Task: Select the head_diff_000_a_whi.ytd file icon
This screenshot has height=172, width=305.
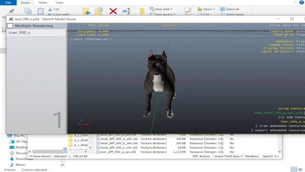Action: [x=98, y=139]
